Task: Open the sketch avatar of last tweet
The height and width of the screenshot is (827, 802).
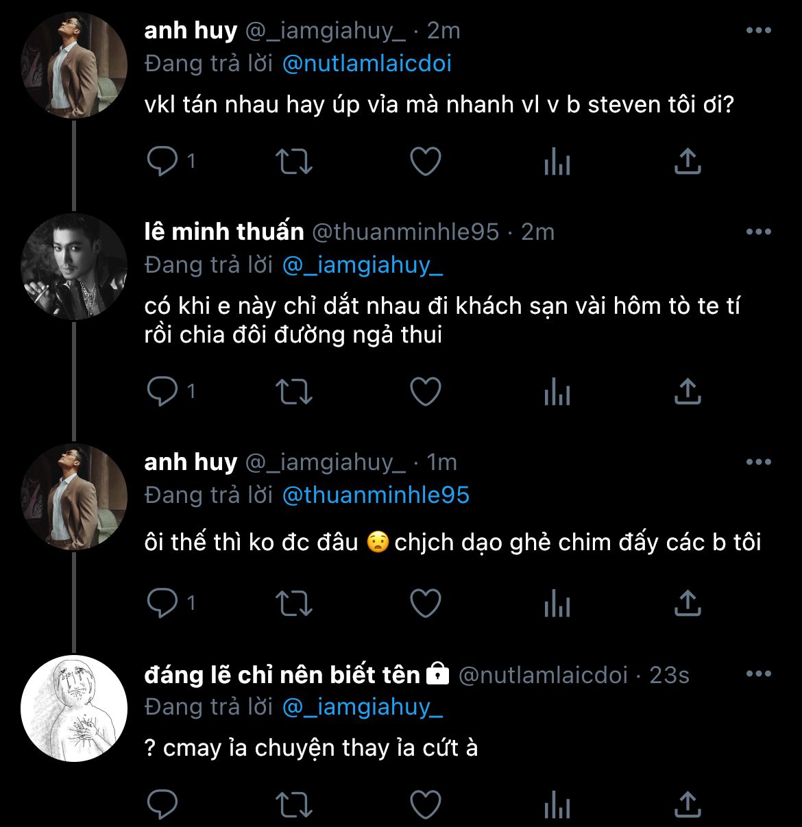Action: (x=74, y=708)
